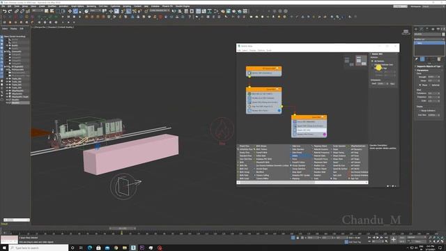
Task: Click New seed button in Uniqueness
Action: tap(392, 84)
